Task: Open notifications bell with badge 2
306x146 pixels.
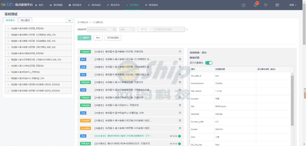Action: [x=256, y=5]
